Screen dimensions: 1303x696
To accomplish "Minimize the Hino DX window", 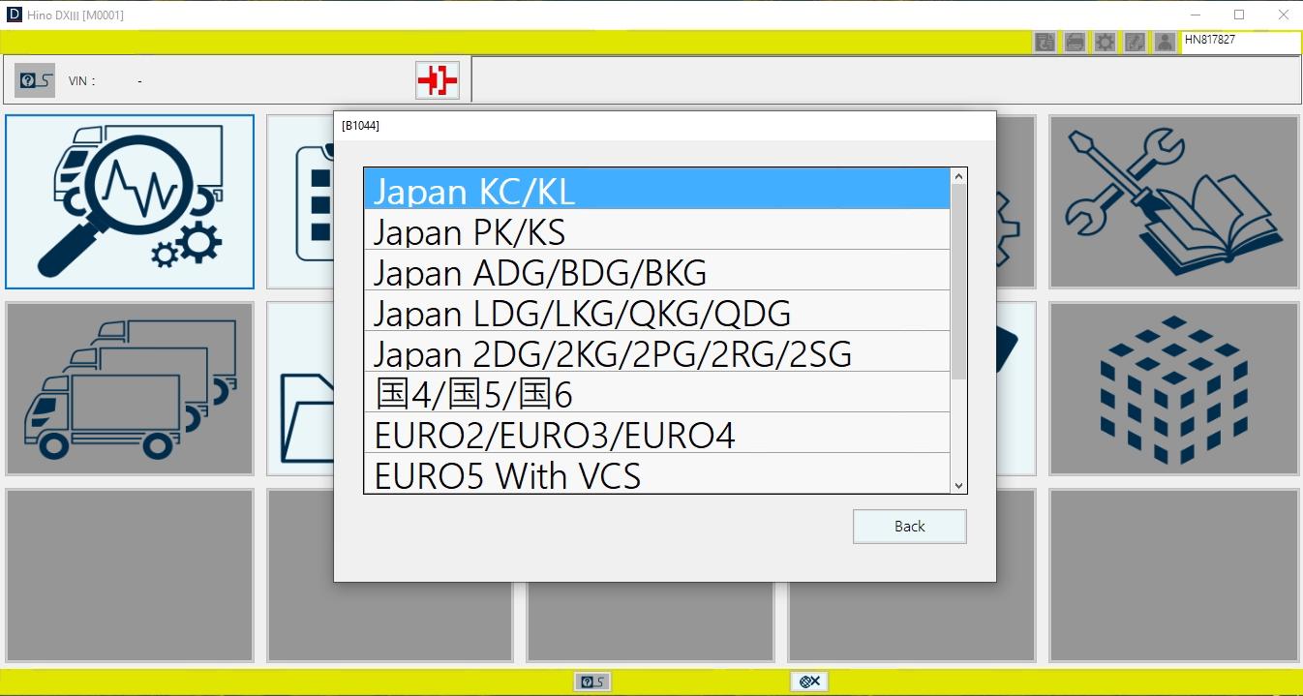I will 1195,15.
